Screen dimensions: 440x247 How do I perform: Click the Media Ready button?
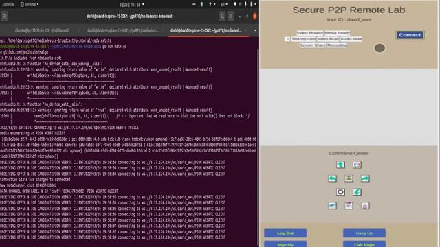pyautogui.click(x=338, y=33)
